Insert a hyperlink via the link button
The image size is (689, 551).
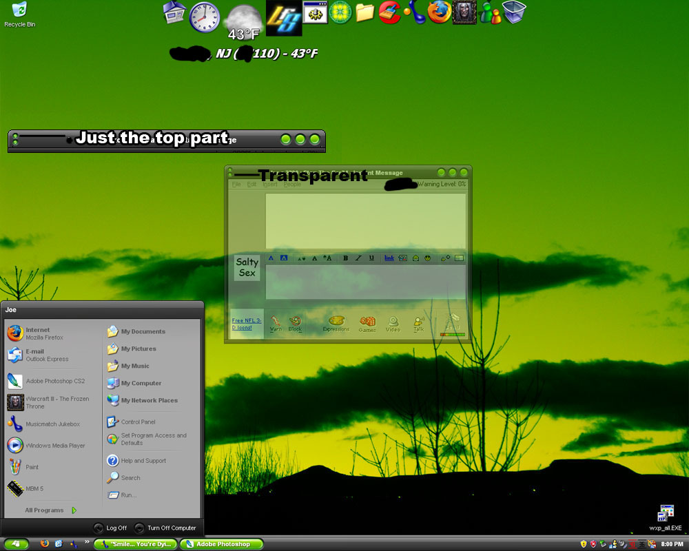pos(389,258)
